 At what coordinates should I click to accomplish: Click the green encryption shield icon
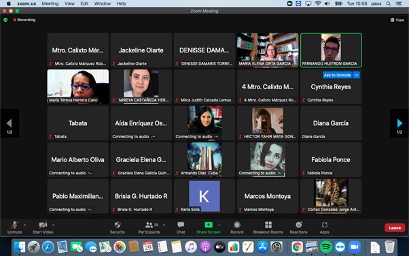pos(5,20)
